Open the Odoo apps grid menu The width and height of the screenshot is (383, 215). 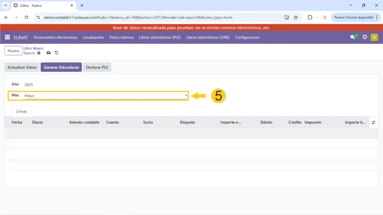click(x=7, y=37)
